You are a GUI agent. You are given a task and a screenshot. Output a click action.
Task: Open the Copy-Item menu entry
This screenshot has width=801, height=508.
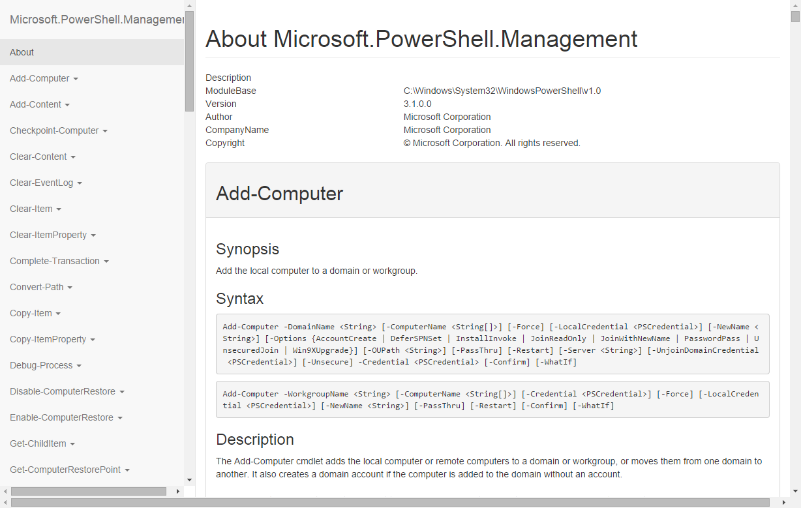[92, 313]
